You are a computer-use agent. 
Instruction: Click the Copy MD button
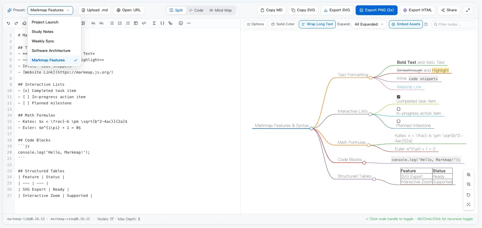click(271, 10)
